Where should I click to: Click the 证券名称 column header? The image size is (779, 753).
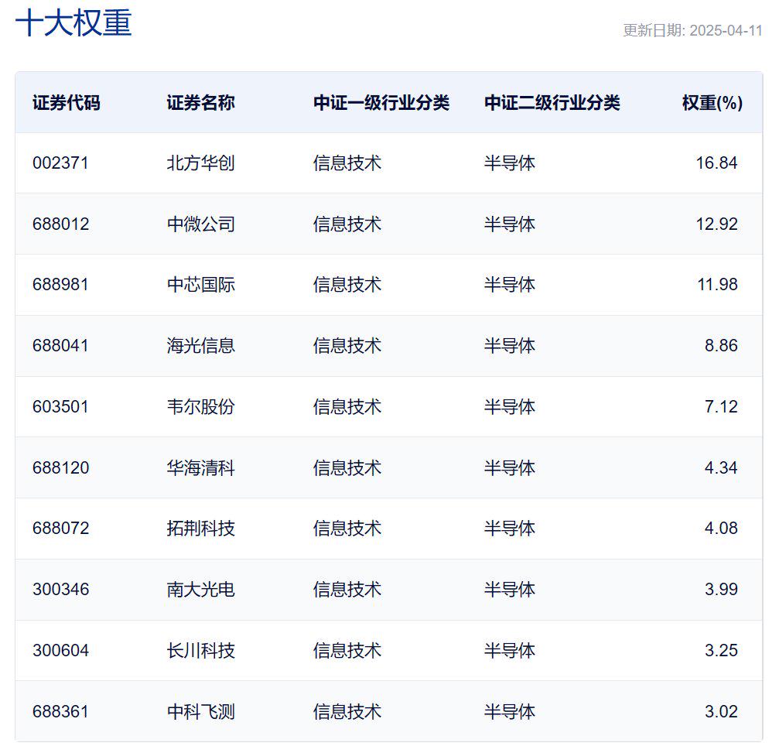(200, 103)
